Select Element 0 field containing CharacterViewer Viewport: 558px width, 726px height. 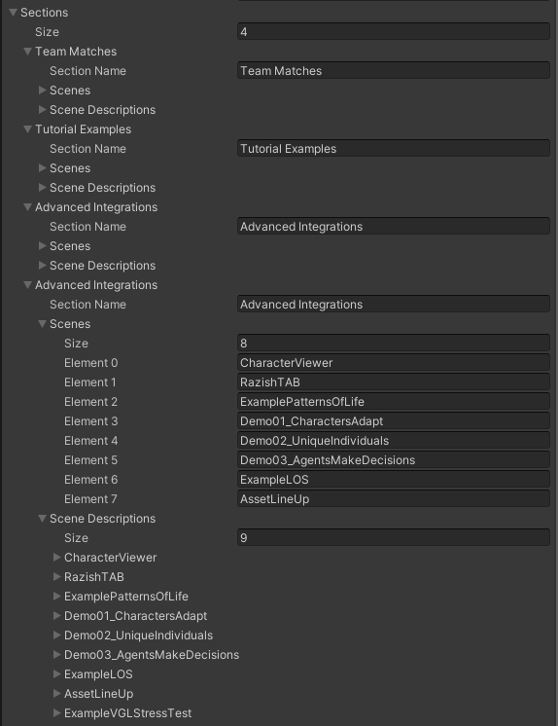(394, 363)
